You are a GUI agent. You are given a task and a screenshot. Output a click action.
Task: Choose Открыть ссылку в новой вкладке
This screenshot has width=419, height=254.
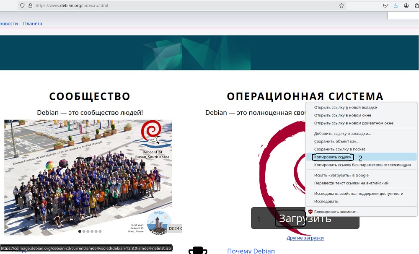click(x=361, y=107)
